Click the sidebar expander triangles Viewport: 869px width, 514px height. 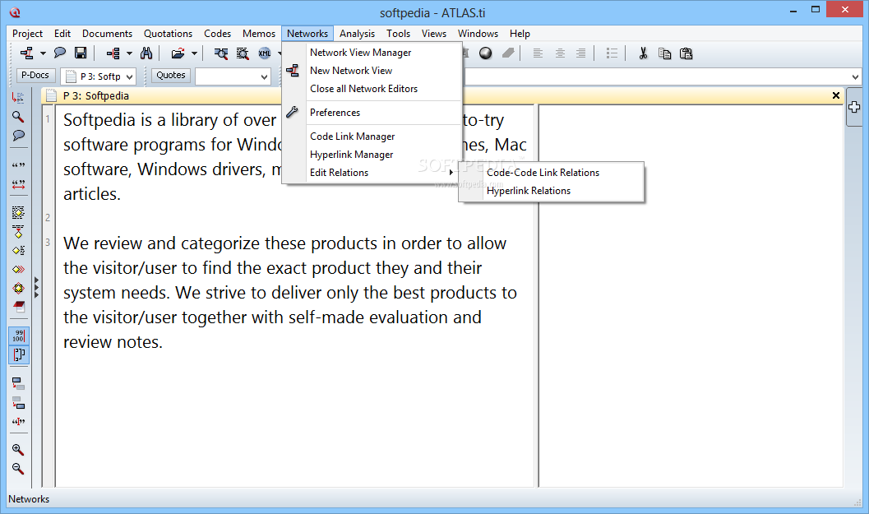coord(36,288)
